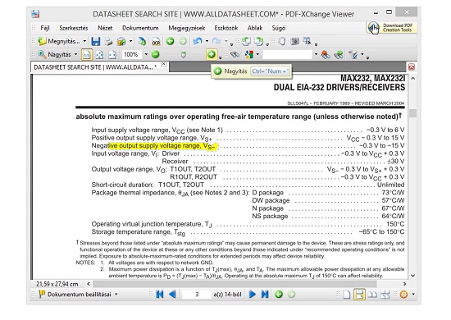451x320 pixels.
Task: Open the Nézet menu
Action: pyautogui.click(x=105, y=28)
